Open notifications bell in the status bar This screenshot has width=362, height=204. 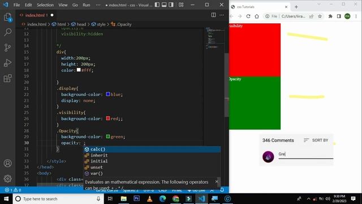click(x=222, y=190)
